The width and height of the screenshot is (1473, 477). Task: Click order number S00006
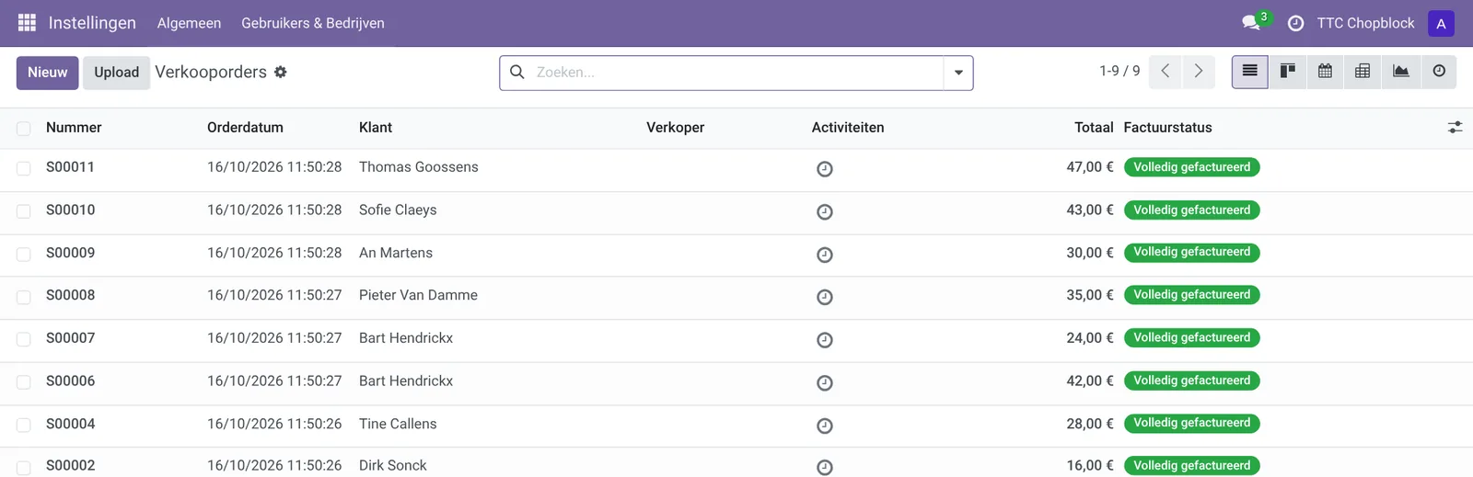point(71,380)
